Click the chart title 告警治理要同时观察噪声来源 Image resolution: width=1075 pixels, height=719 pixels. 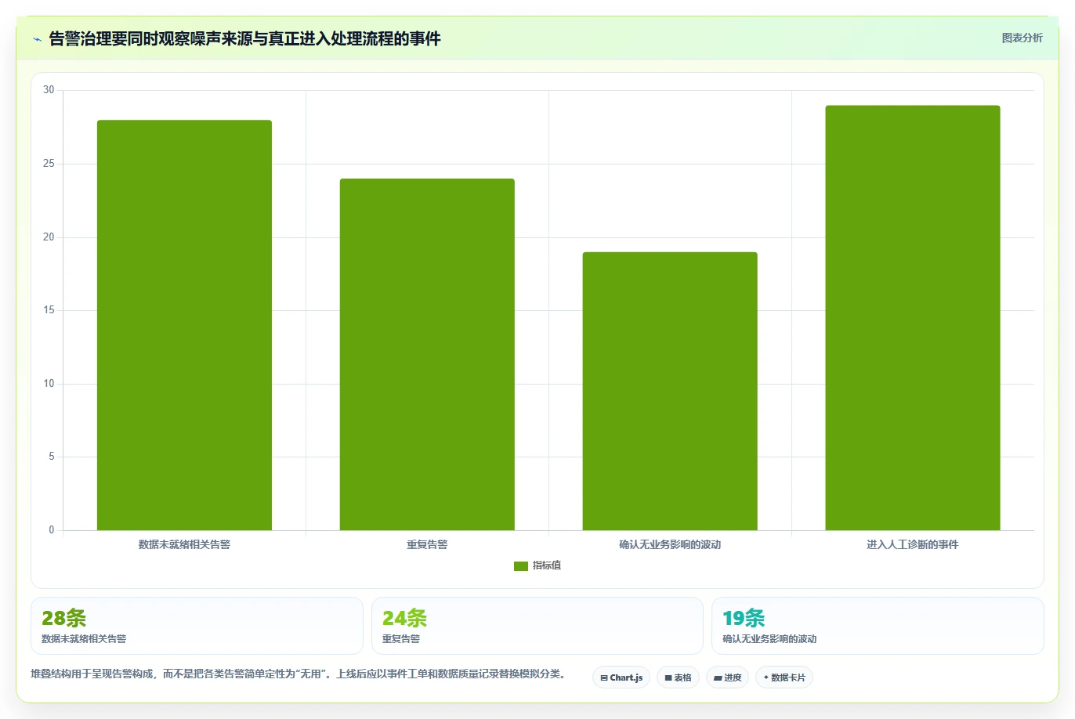(244, 38)
